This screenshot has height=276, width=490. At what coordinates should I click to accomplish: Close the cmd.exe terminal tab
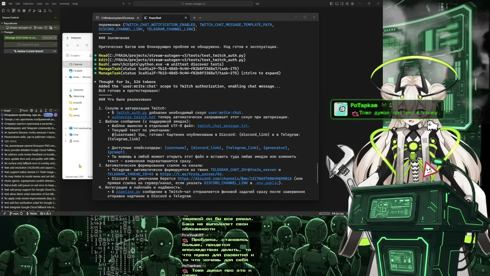pos(137,18)
